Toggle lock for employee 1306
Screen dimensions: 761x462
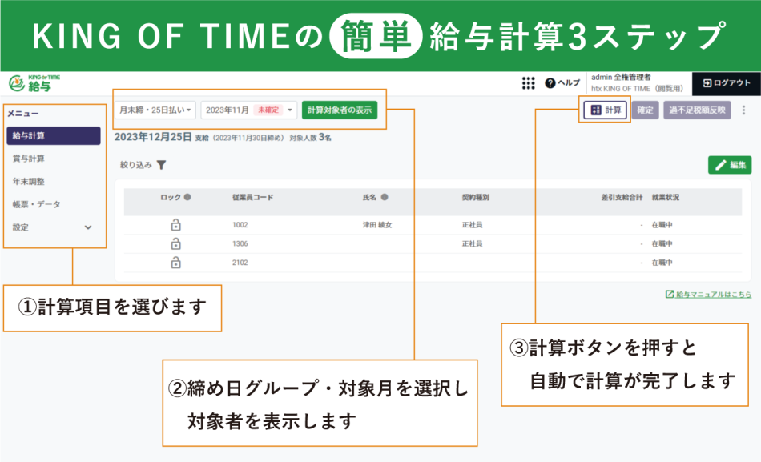[x=175, y=243]
